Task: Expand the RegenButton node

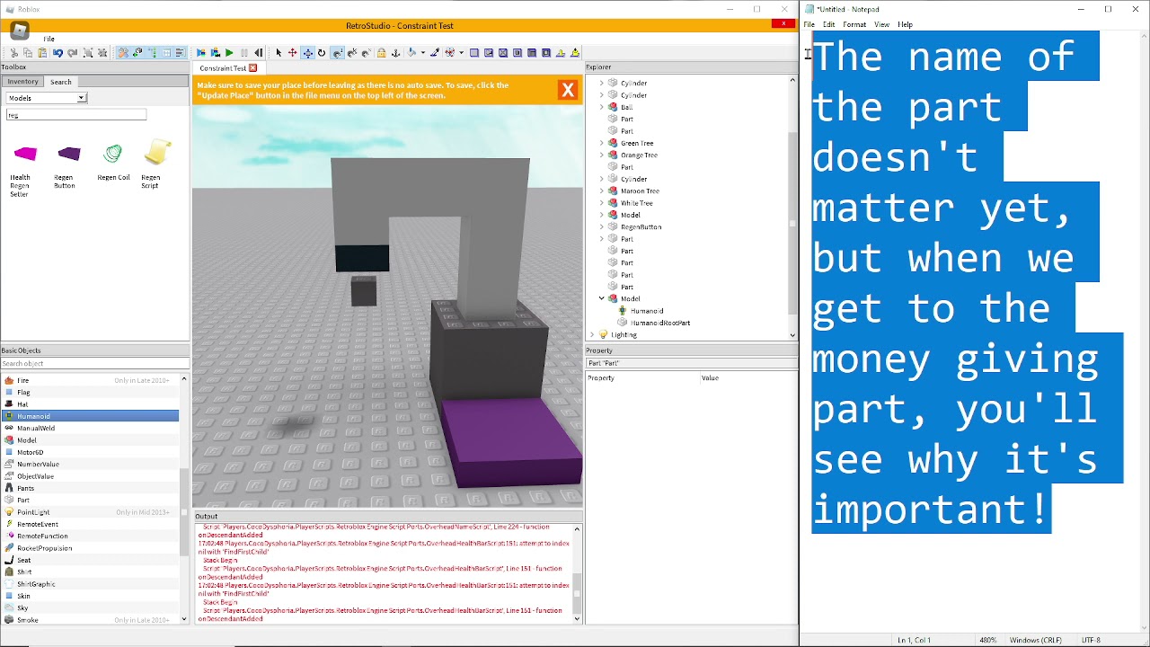Action: pos(602,226)
